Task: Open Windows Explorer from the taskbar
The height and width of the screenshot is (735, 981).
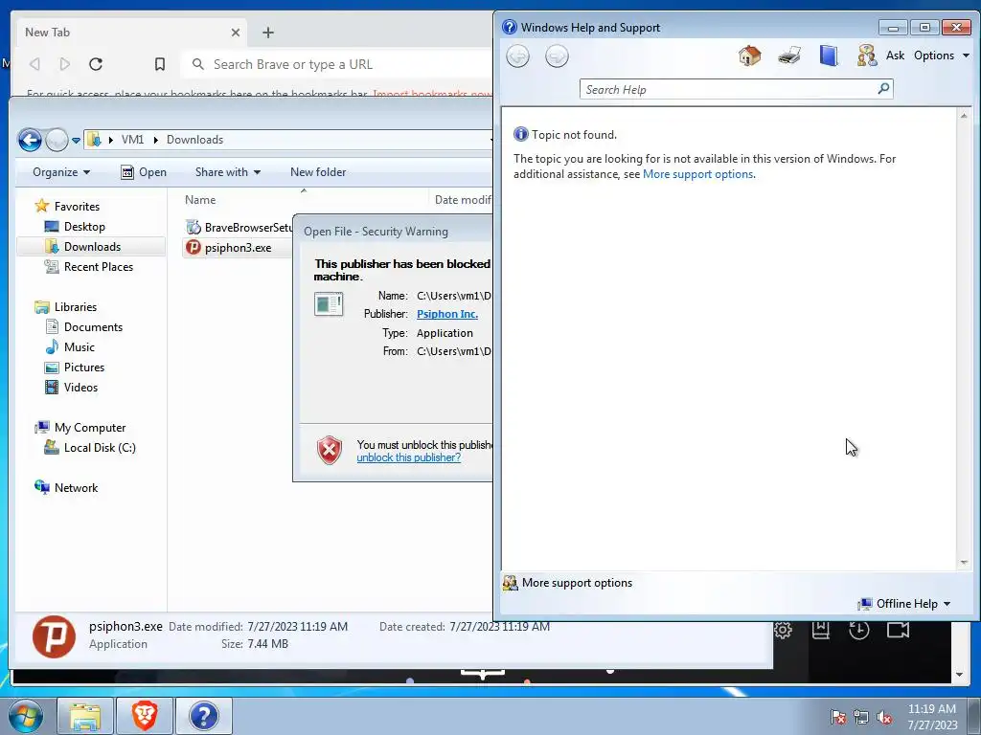Action: 85,716
